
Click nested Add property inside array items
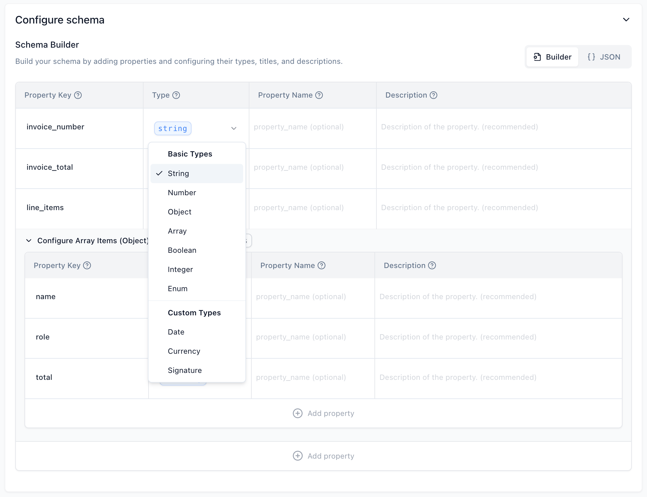pos(323,414)
